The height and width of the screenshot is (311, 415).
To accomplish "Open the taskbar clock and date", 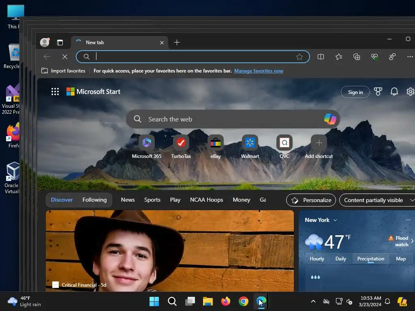I will pyautogui.click(x=370, y=301).
